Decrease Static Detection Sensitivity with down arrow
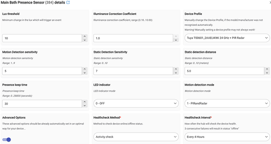This screenshot has width=271, height=144. click(x=176, y=73)
